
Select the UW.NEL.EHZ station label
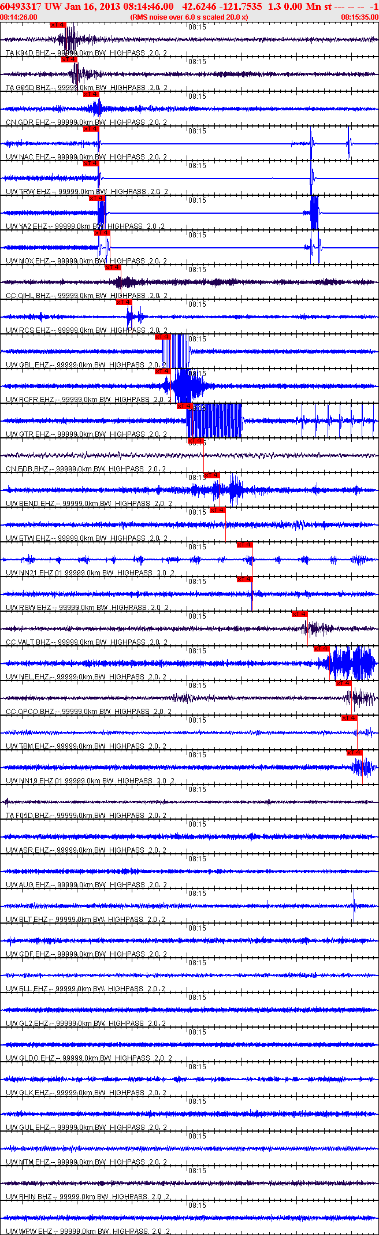tap(87, 677)
